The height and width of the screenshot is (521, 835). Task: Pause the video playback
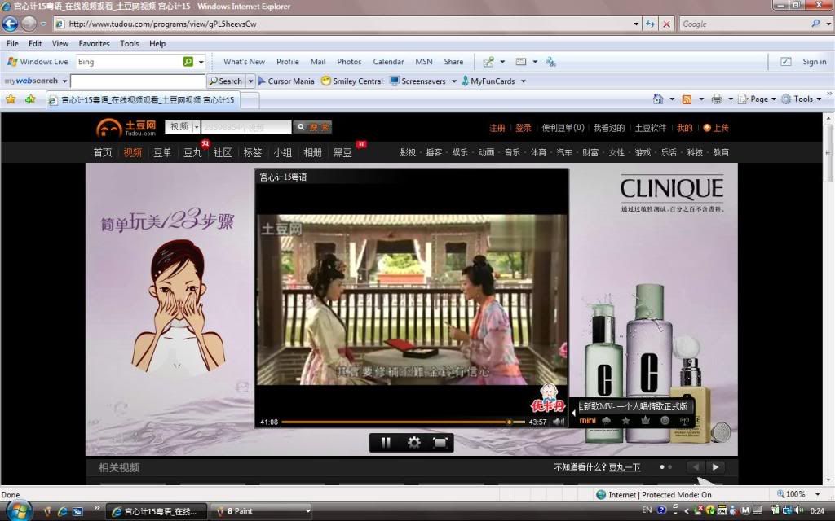[386, 443]
